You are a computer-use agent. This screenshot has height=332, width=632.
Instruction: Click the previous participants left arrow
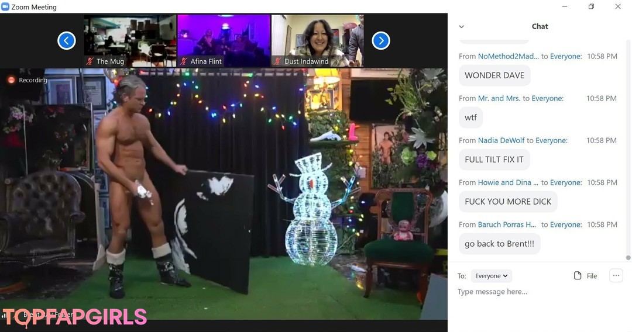(x=67, y=40)
